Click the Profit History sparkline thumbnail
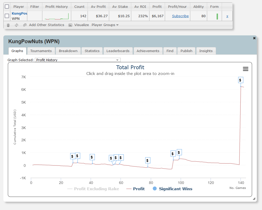262x210 pixels. pos(56,16)
